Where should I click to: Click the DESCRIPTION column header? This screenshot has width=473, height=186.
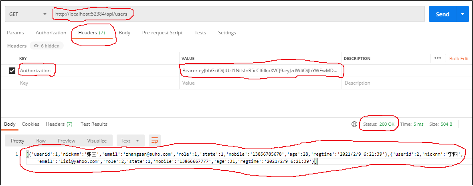click(357, 59)
